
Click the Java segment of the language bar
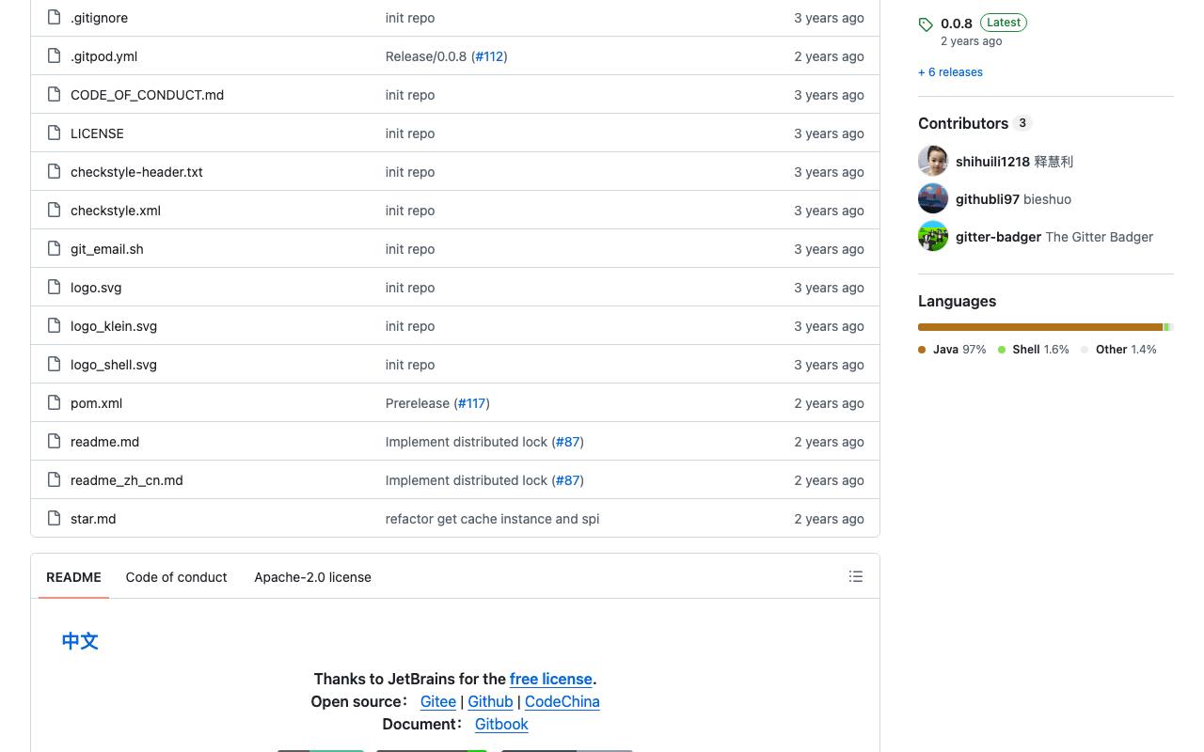(1040, 327)
